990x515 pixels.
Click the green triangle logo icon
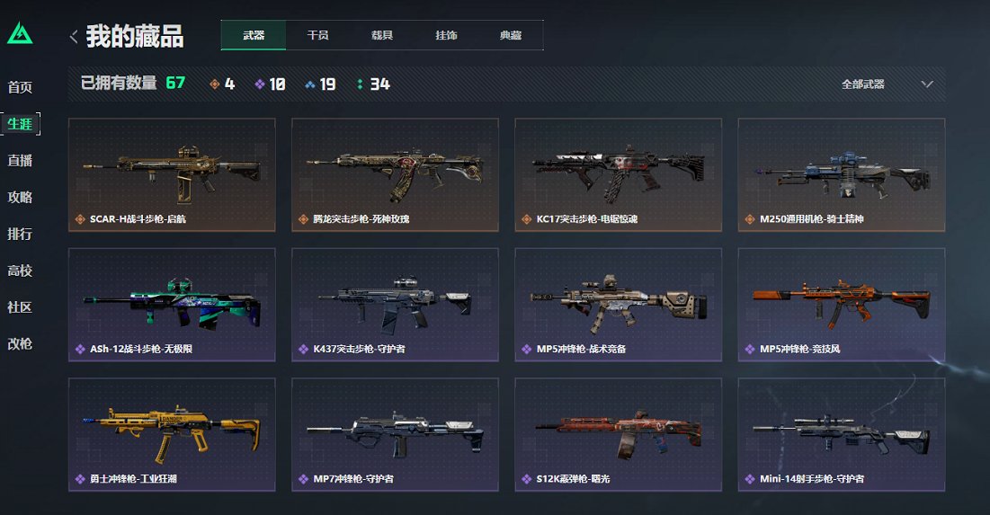click(x=20, y=33)
